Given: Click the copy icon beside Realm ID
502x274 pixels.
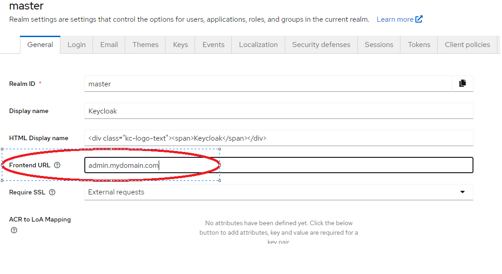Looking at the screenshot, I should click(x=463, y=83).
